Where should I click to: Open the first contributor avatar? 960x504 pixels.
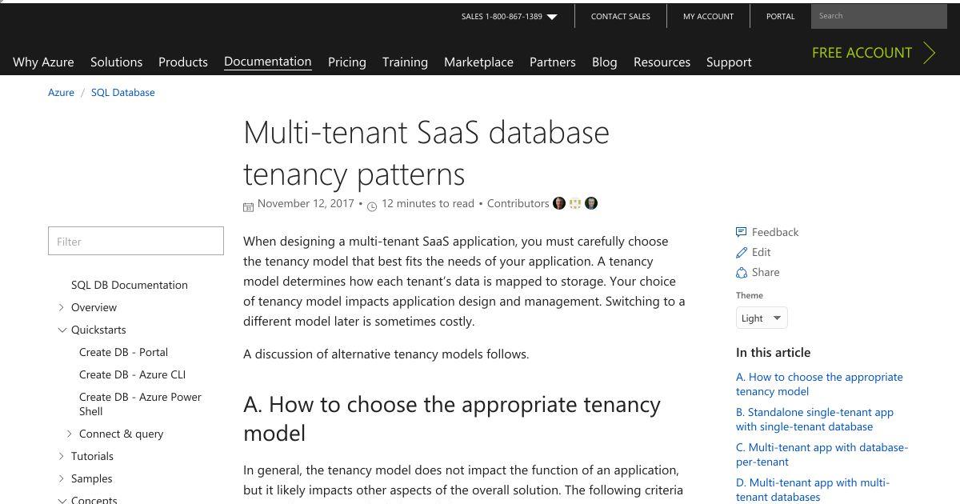pos(559,203)
